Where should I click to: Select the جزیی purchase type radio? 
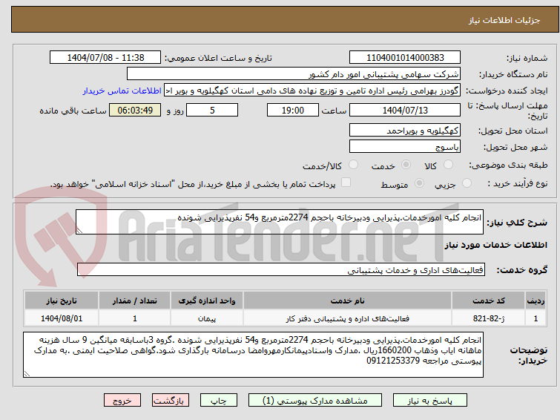click(467, 183)
